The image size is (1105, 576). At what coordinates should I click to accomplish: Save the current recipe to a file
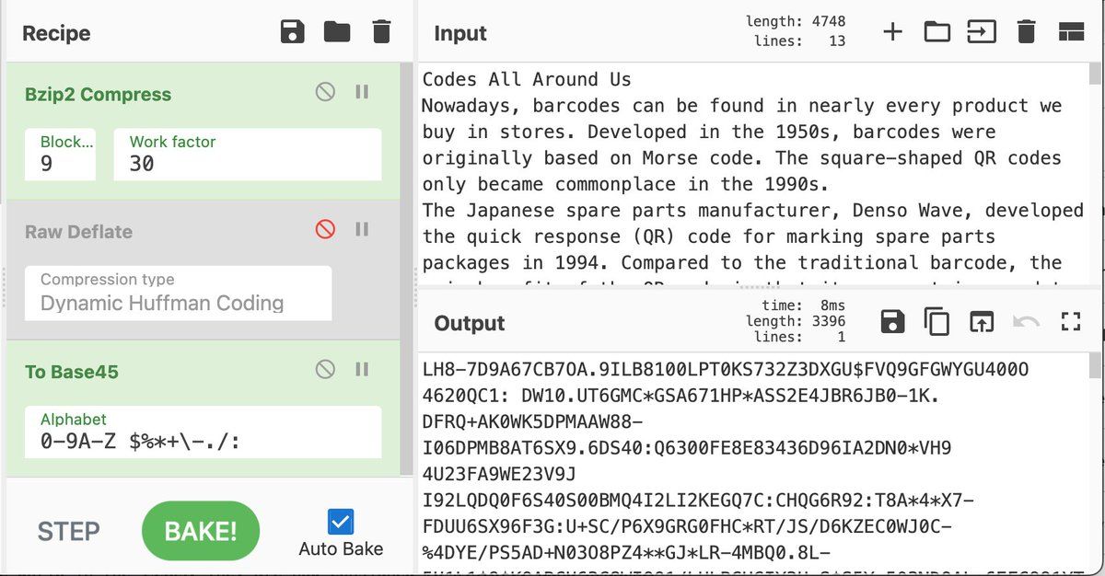click(x=292, y=30)
